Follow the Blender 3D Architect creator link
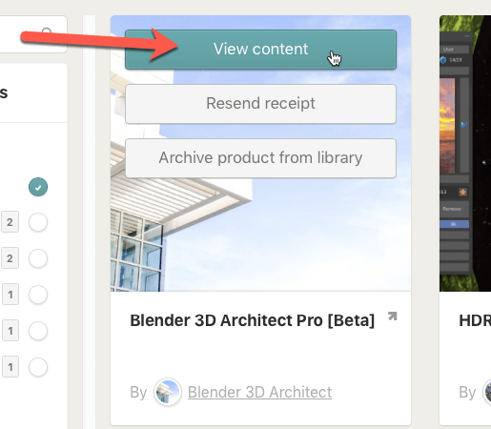Image resolution: width=491 pixels, height=429 pixels. 259,392
